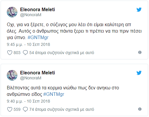Open Eleonora Meleti name on first tweet
This screenshot has width=149, height=117.
37,10
